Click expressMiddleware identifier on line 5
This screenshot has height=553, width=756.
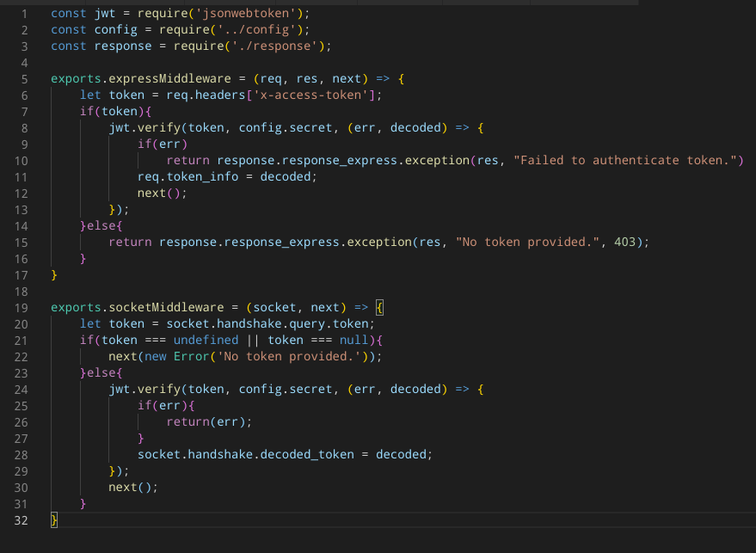click(169, 78)
